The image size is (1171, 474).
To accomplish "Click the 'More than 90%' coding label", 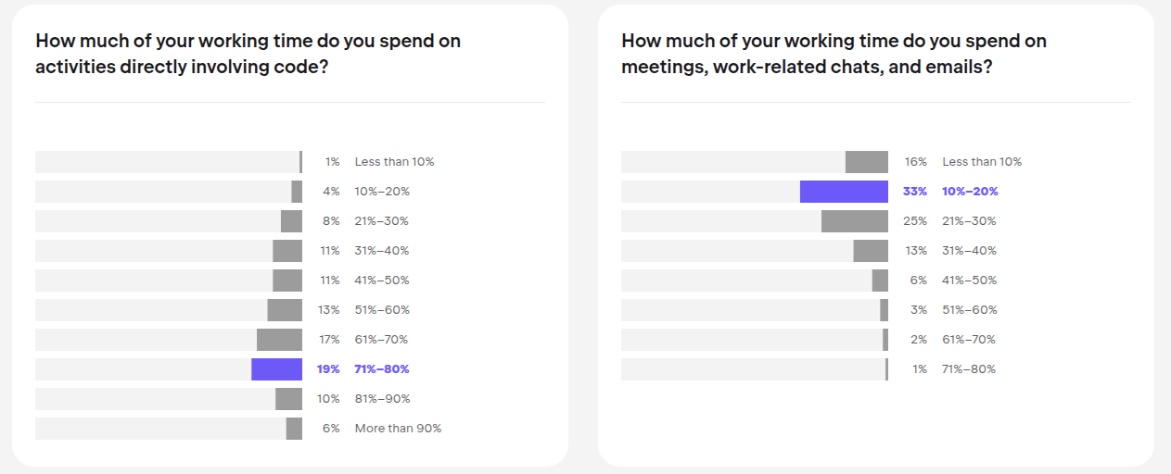I will coord(398,429).
